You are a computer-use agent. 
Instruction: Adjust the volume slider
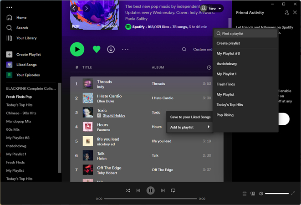277,194
